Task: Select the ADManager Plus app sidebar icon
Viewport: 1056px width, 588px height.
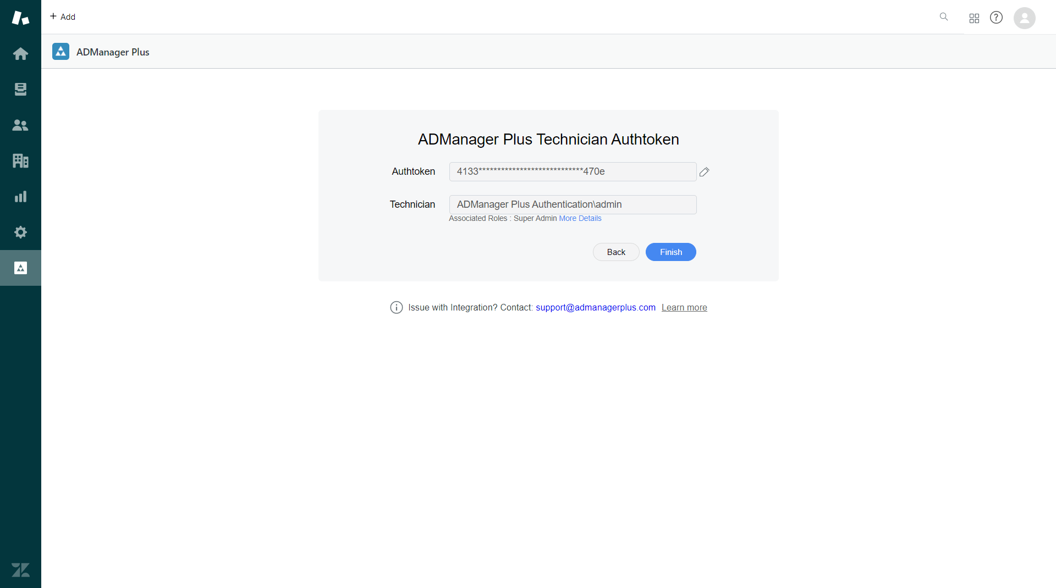Action: [x=20, y=268]
